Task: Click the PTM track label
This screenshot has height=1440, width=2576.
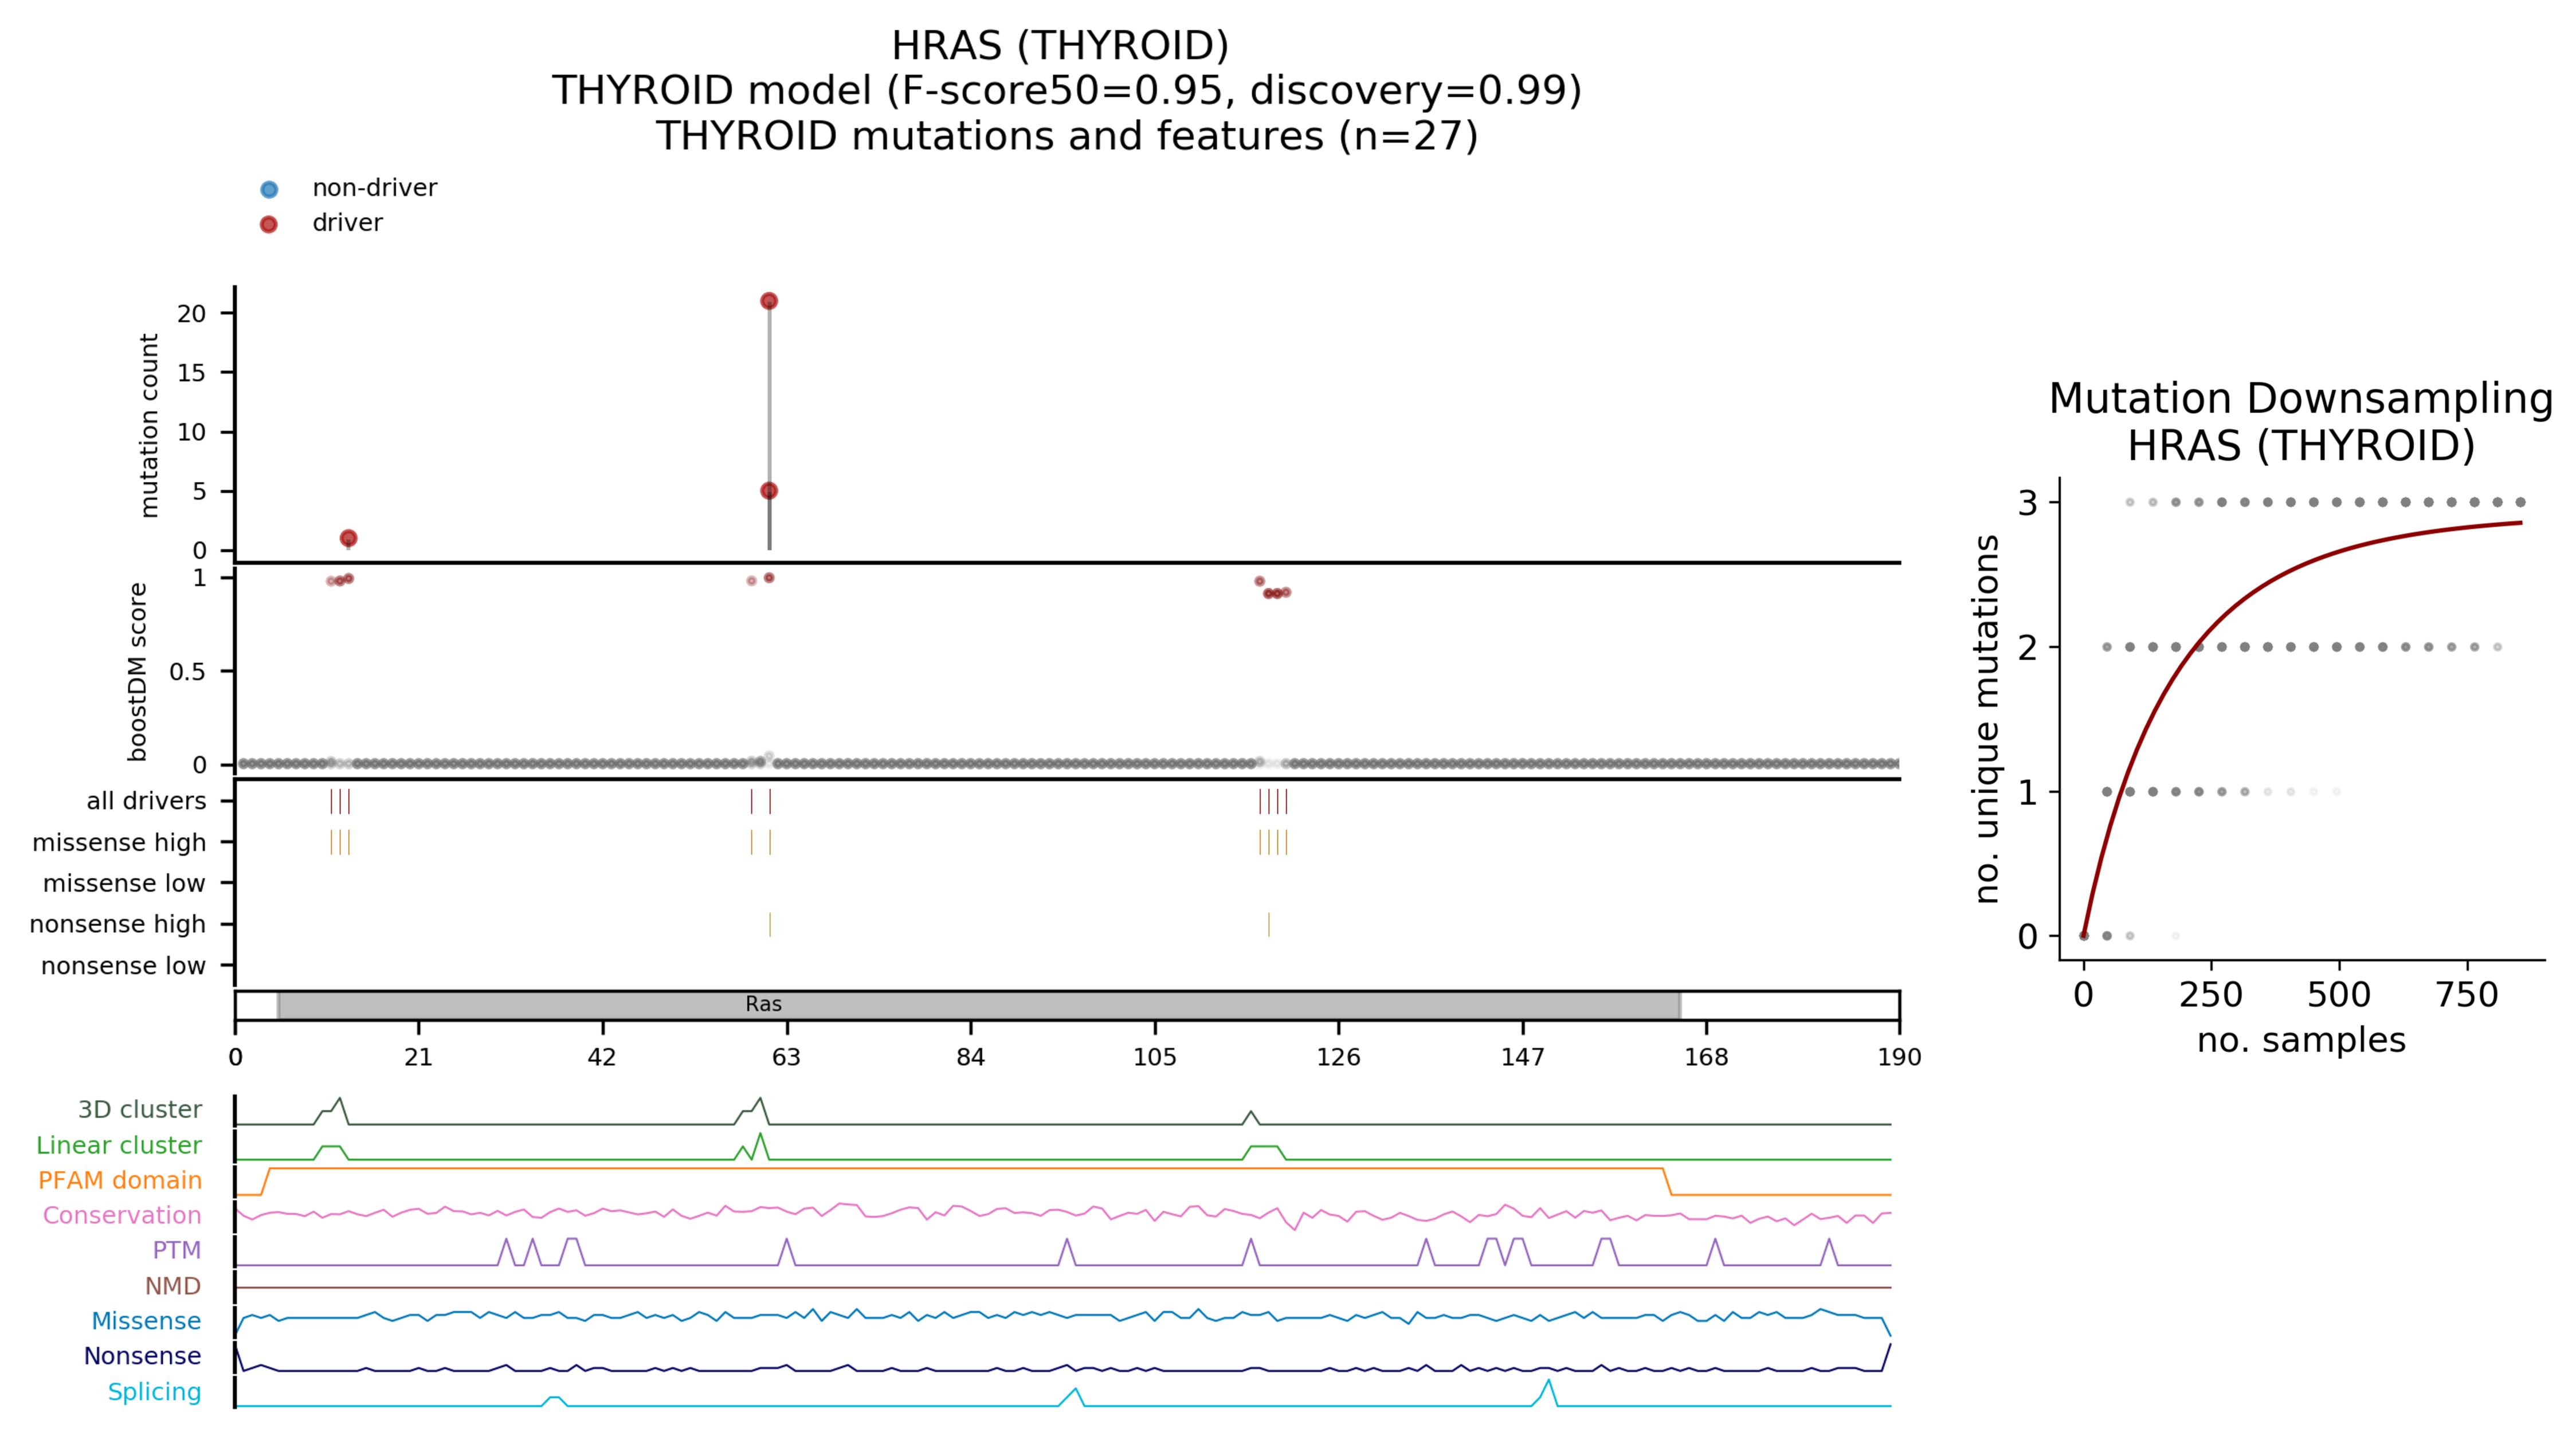Action: point(176,1250)
